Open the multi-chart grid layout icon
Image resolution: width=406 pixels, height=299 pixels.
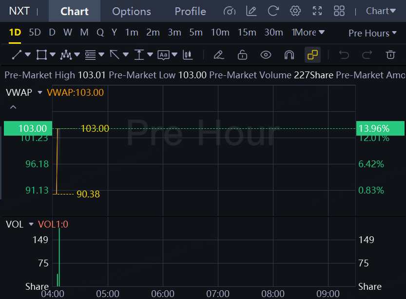(339, 11)
